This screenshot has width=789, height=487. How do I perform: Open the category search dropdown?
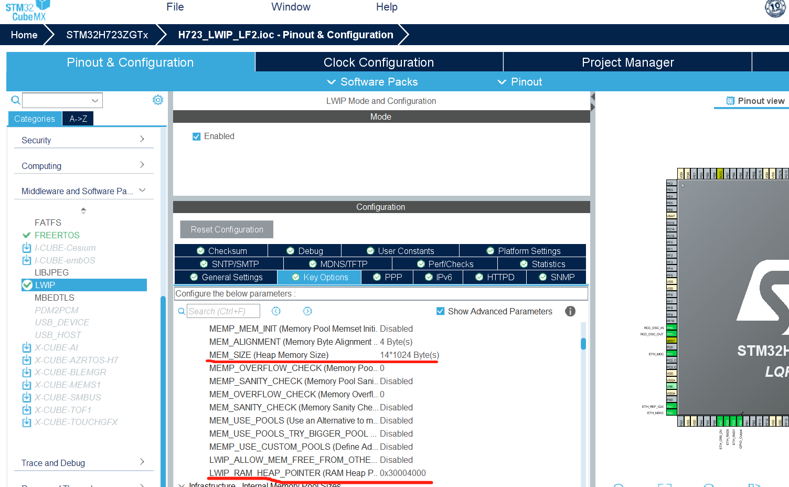pyautogui.click(x=94, y=100)
